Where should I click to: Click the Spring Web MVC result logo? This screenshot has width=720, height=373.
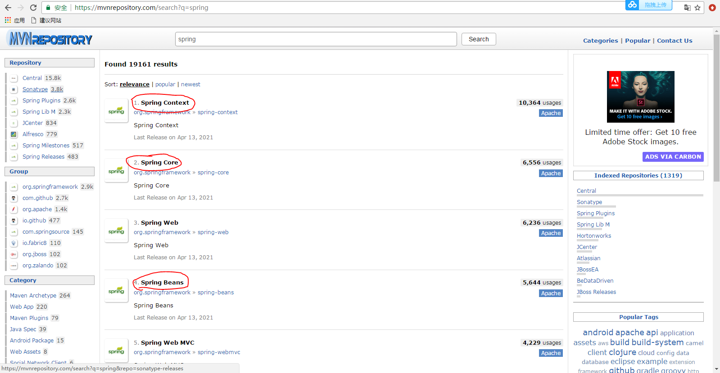click(116, 351)
